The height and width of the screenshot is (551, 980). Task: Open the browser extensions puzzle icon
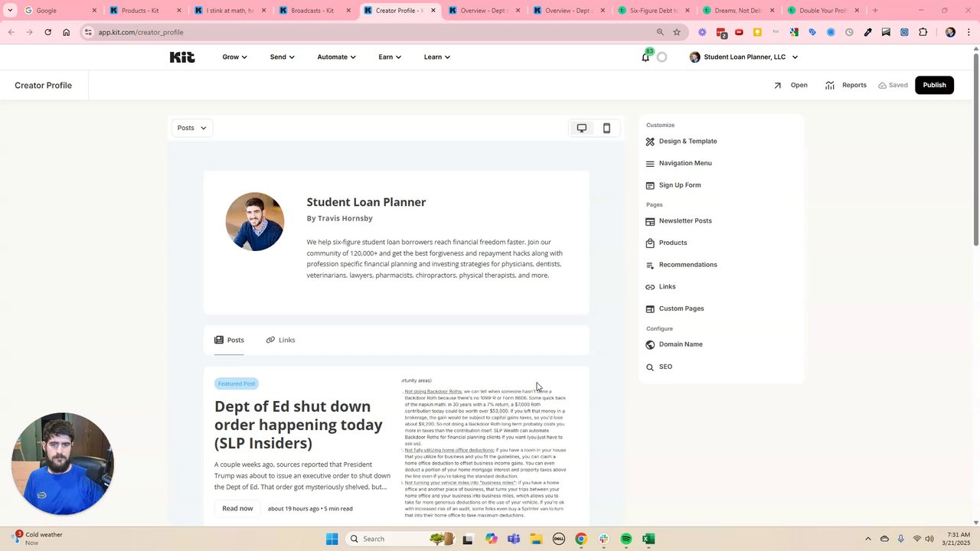[923, 32]
